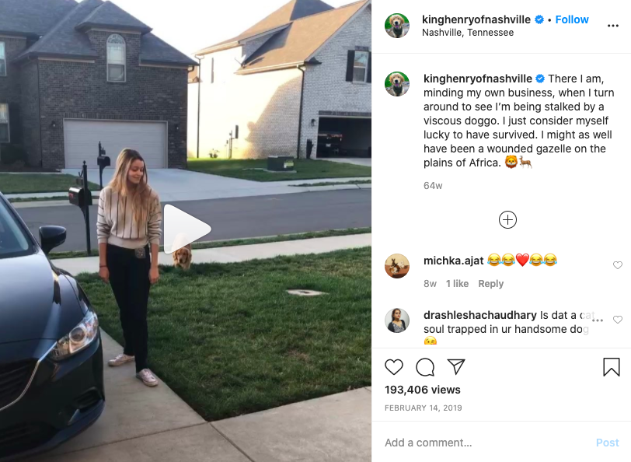Like michka.ajat's comment

click(617, 265)
